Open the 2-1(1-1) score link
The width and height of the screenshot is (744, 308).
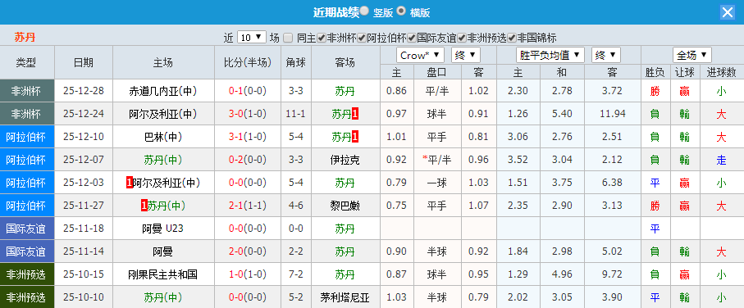248,206
